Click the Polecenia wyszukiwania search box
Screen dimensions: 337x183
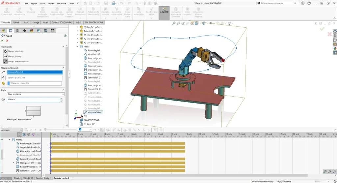[278, 3]
